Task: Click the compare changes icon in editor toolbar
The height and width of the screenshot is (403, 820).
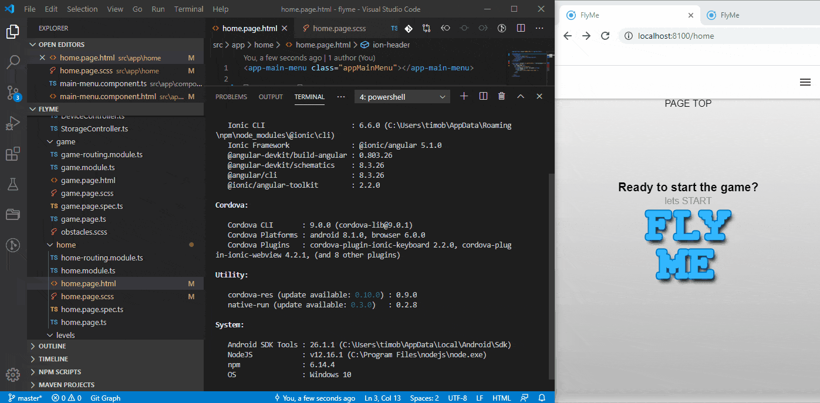Action: coord(427,28)
